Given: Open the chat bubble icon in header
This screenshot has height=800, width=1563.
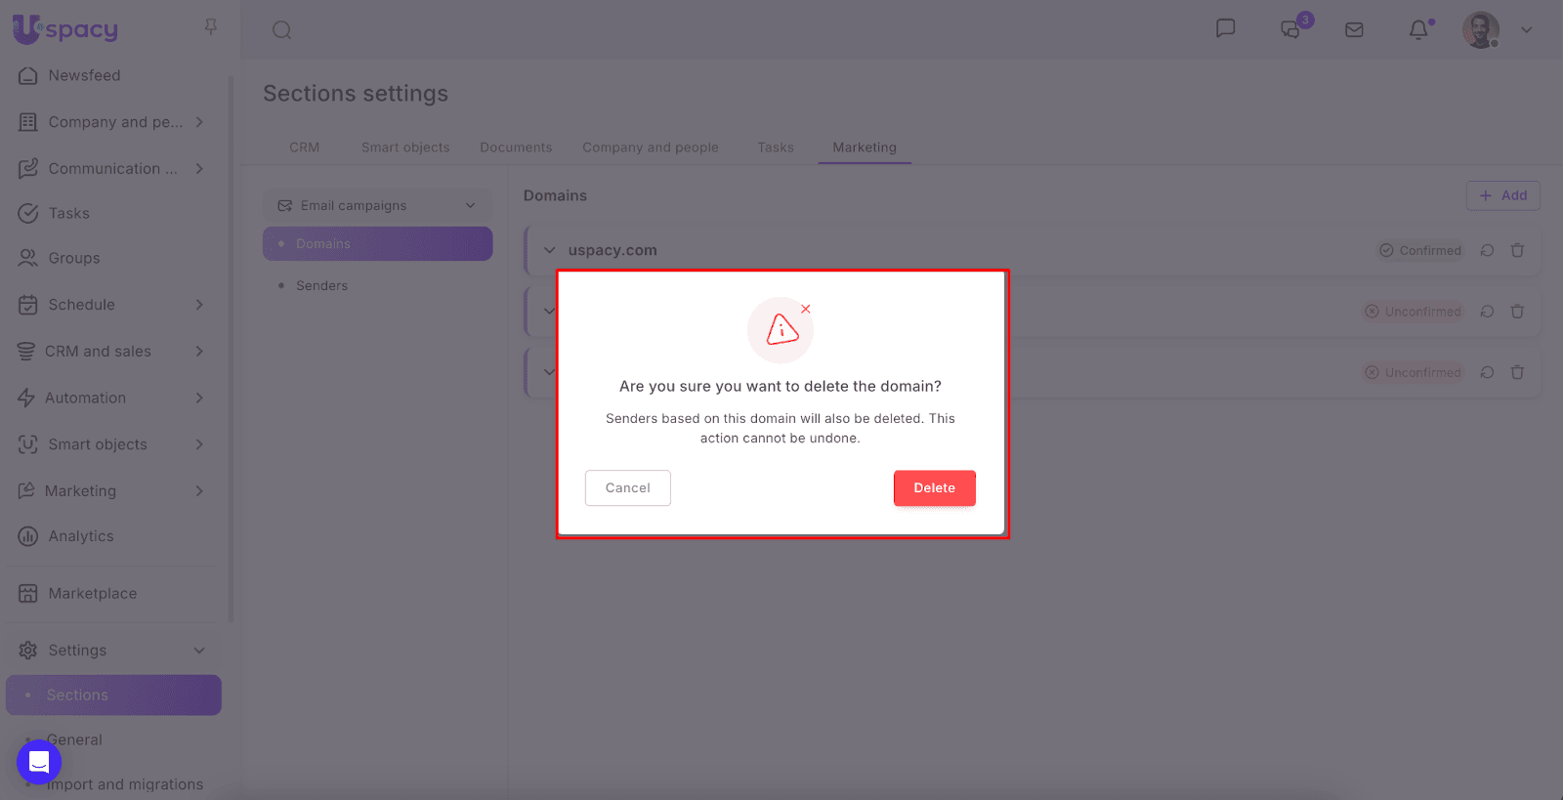Looking at the screenshot, I should 1225,28.
